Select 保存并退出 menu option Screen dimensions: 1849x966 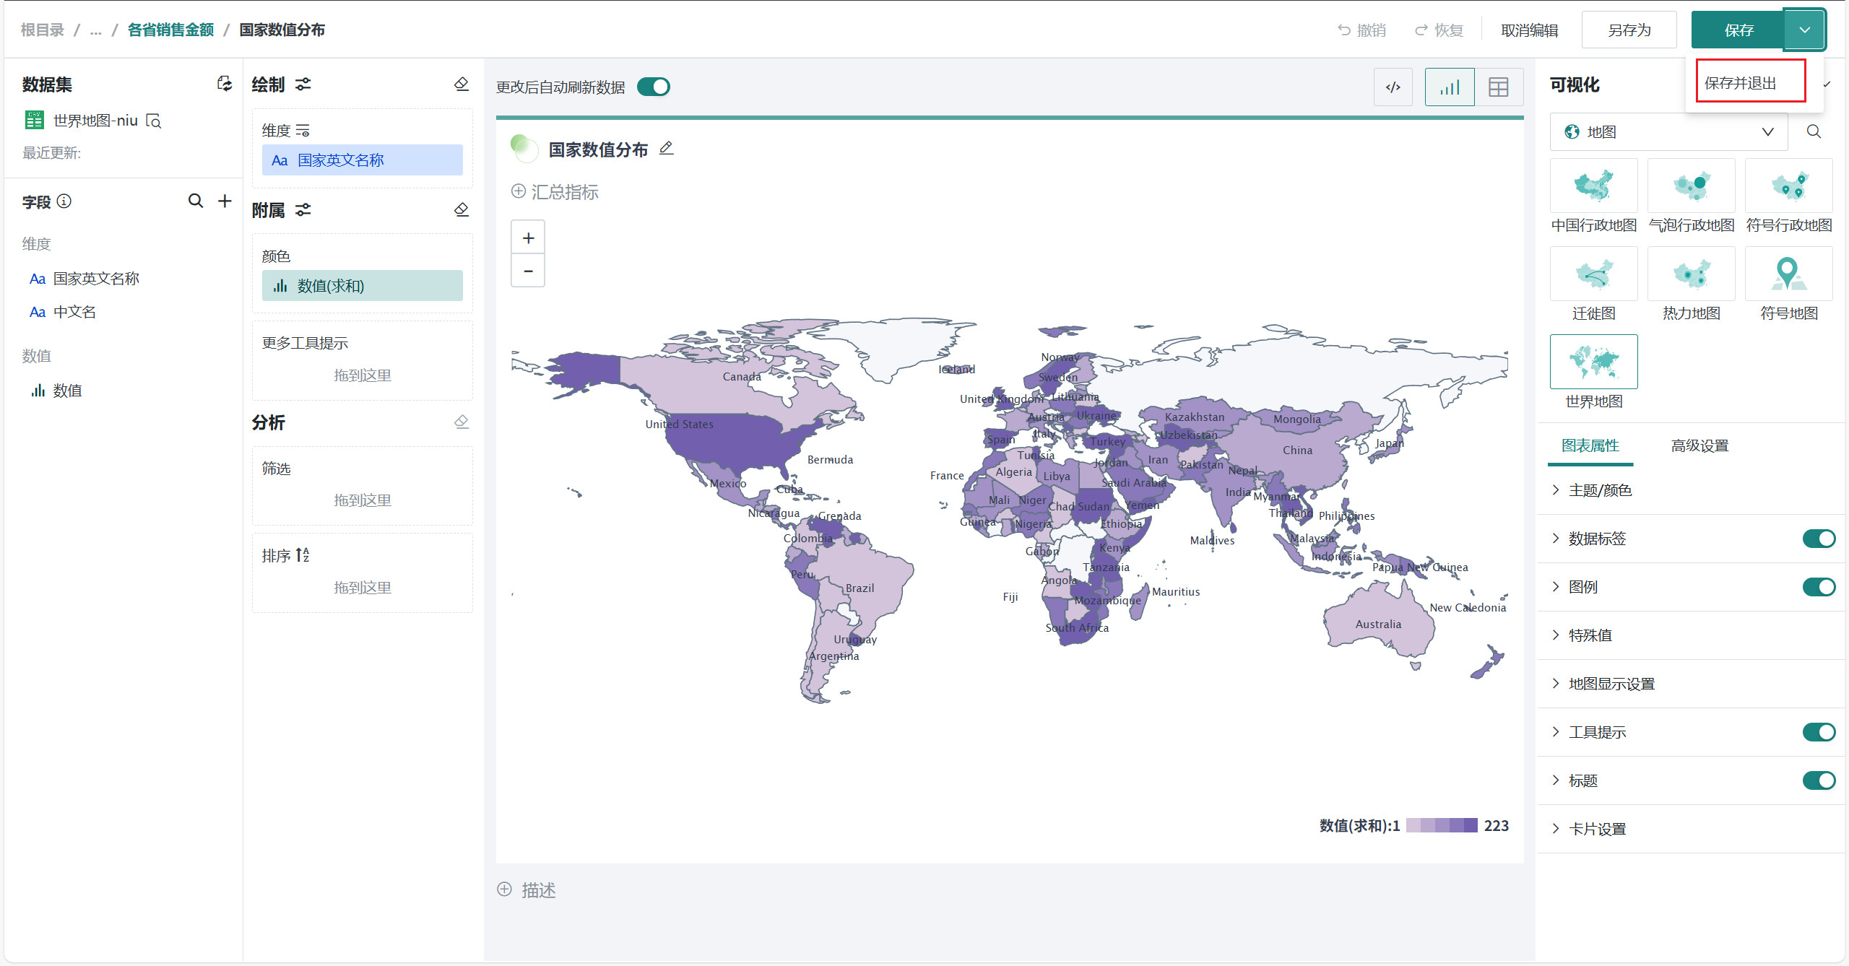(x=1741, y=83)
